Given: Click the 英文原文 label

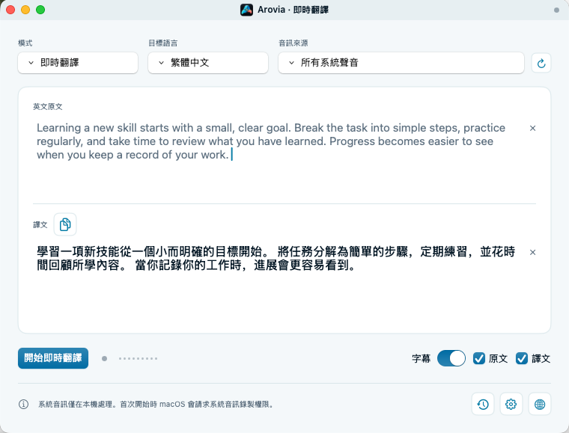Looking at the screenshot, I should (x=47, y=106).
